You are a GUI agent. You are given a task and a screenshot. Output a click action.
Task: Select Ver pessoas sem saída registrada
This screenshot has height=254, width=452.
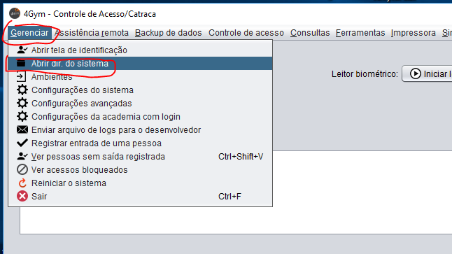point(140,157)
